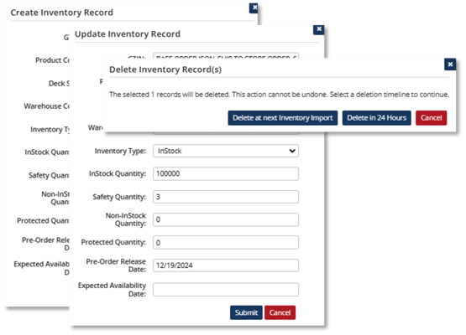The width and height of the screenshot is (466, 335).
Task: Cancel the Update Inventory Record form
Action: [280, 312]
